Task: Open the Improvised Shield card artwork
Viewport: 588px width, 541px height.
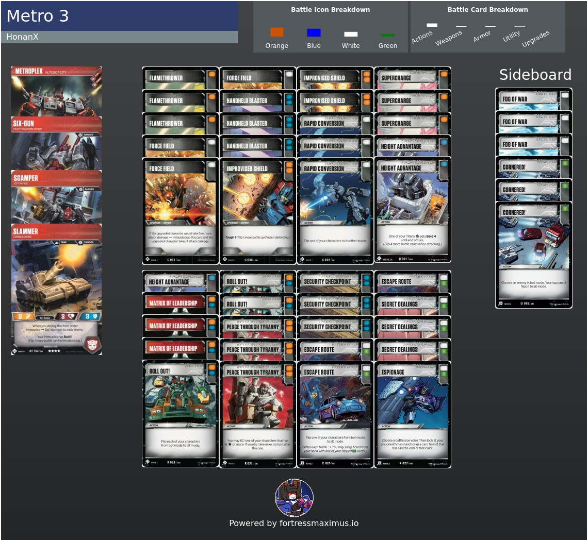Action: 257,197
